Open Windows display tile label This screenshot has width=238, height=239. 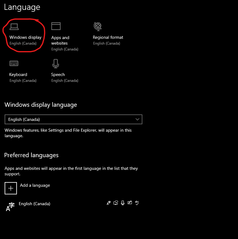[x=26, y=37]
